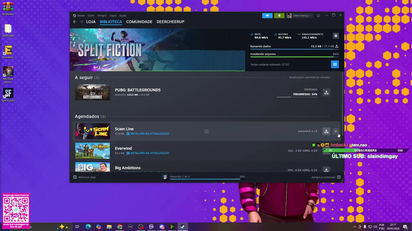Viewport: 412px width, 231px height.
Task: Open the Scam Line thumbnail
Action: pos(92,131)
